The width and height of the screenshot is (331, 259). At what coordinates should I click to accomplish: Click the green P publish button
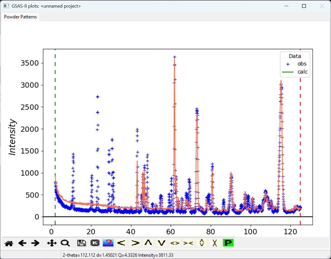pyautogui.click(x=228, y=243)
